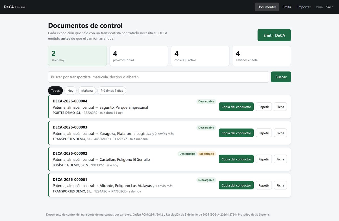Click the Modificado badge
339x221 pixels.
point(207,154)
